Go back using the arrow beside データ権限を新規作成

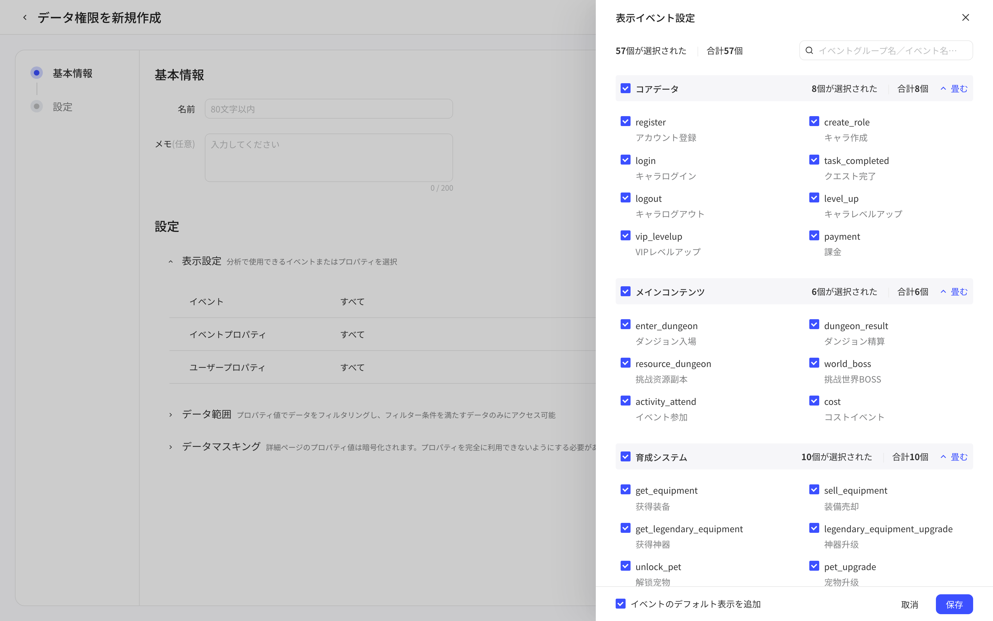[25, 17]
